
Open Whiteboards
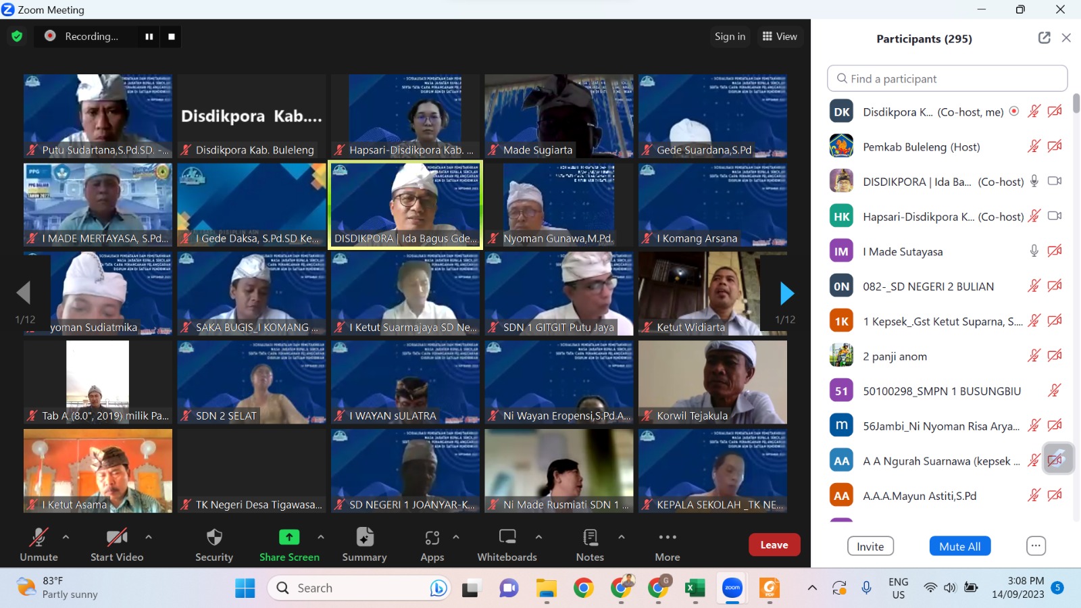[507, 544]
